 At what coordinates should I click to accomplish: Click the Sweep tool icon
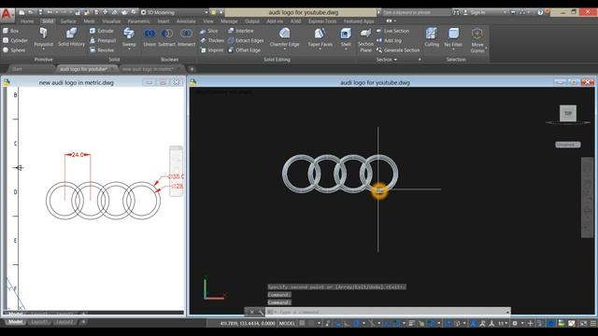click(x=129, y=34)
